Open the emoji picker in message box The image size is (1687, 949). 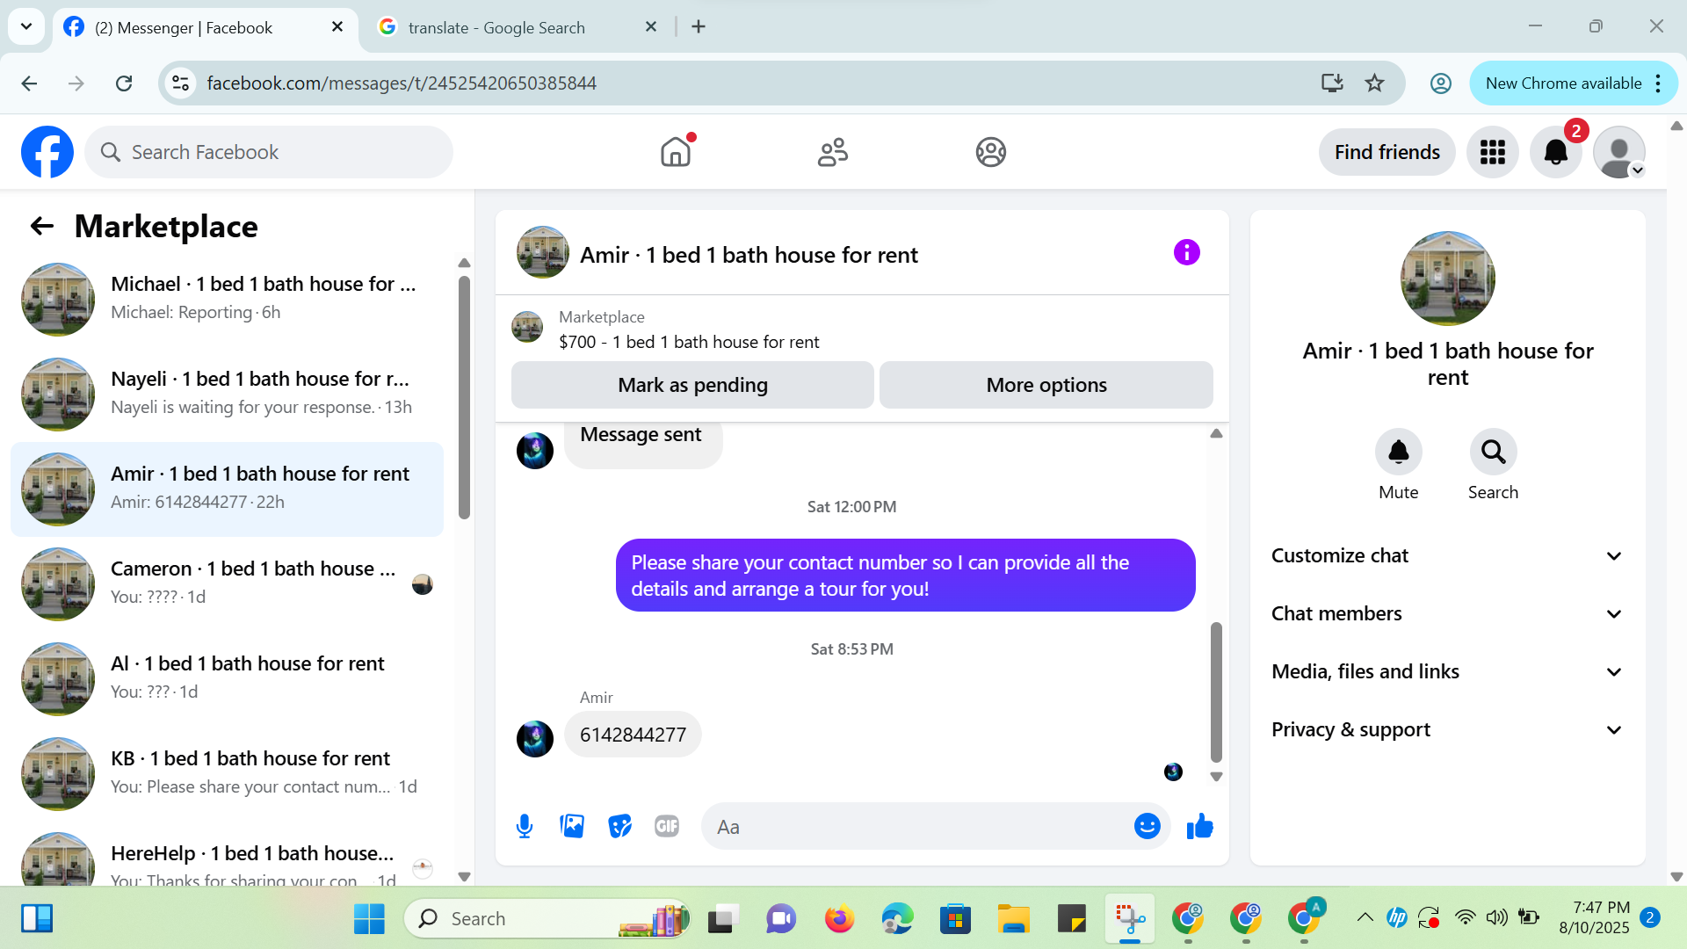[x=1147, y=826]
